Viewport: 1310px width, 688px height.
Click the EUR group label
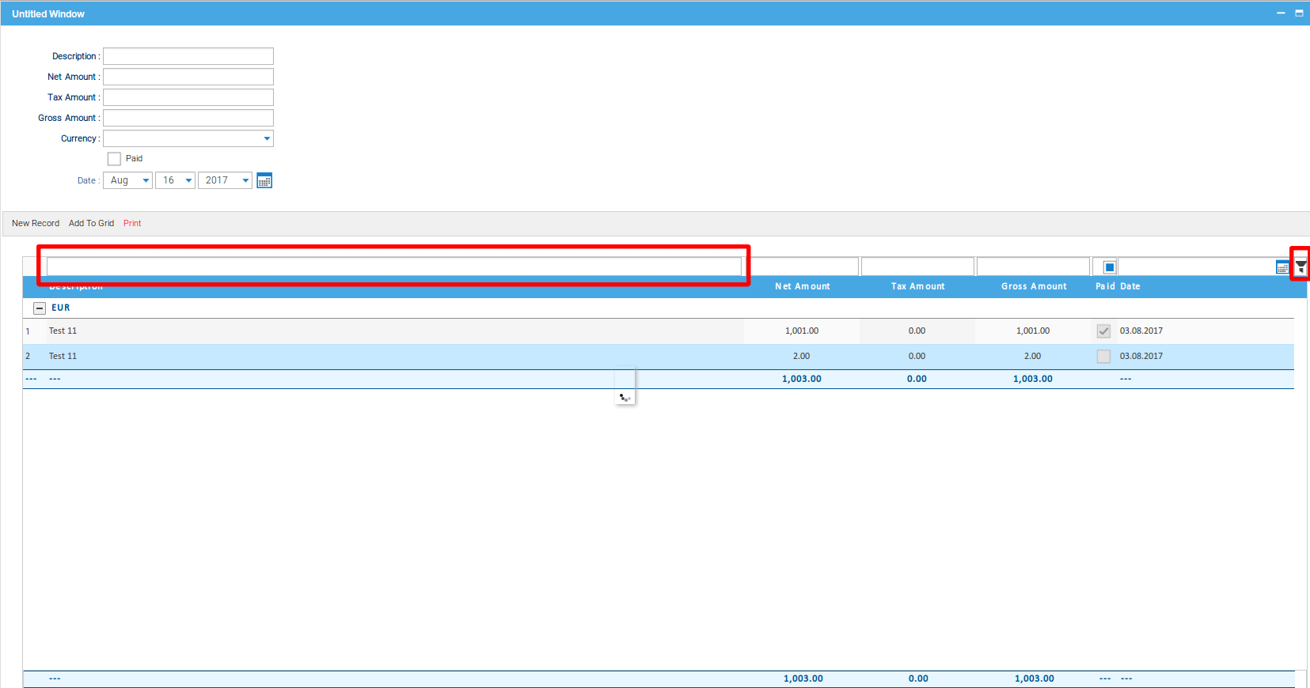[x=61, y=308]
